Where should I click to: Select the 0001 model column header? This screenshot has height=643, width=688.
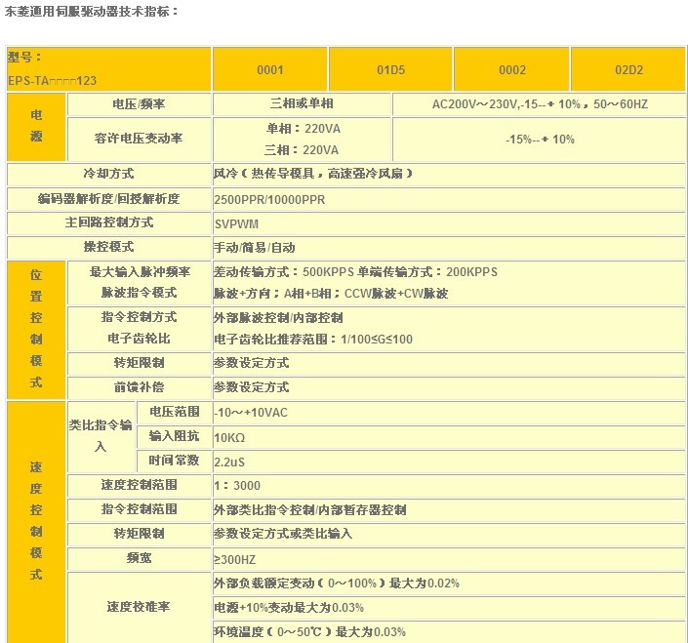click(270, 69)
